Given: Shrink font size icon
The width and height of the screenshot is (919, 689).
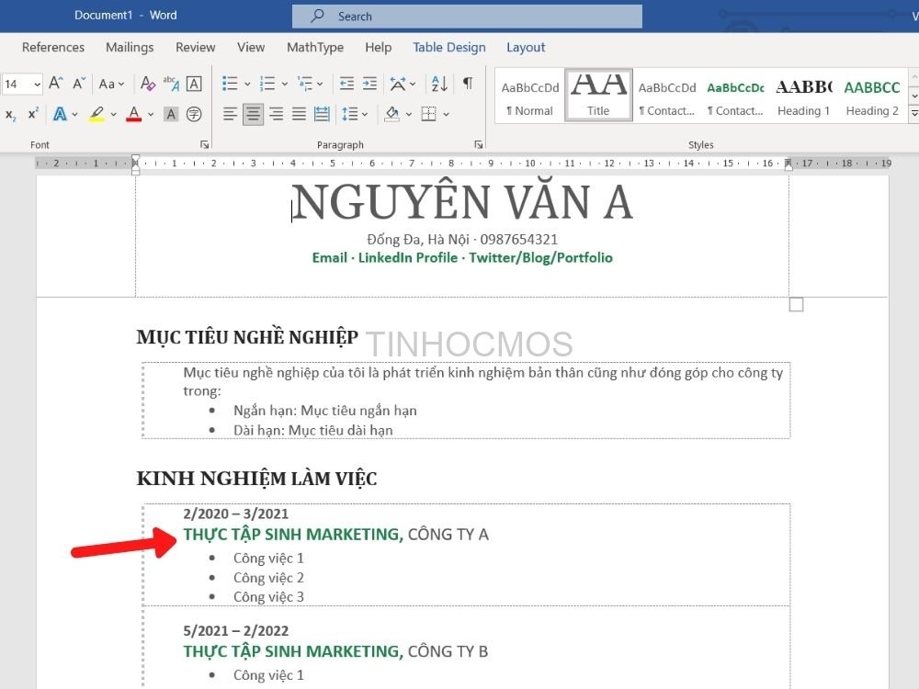Looking at the screenshot, I should pos(79,84).
